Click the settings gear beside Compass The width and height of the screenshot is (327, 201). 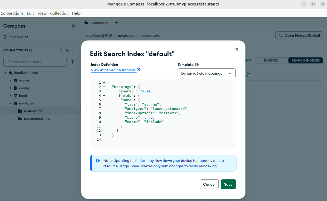73,26
